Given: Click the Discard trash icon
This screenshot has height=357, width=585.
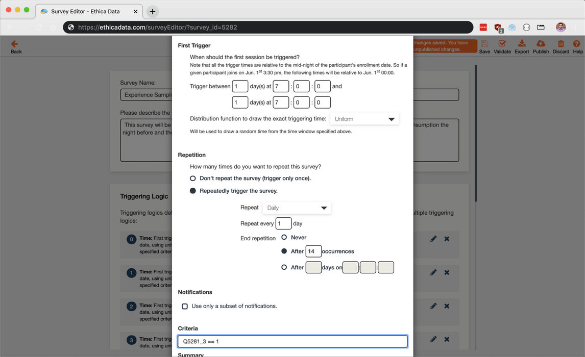Looking at the screenshot, I should tap(560, 44).
